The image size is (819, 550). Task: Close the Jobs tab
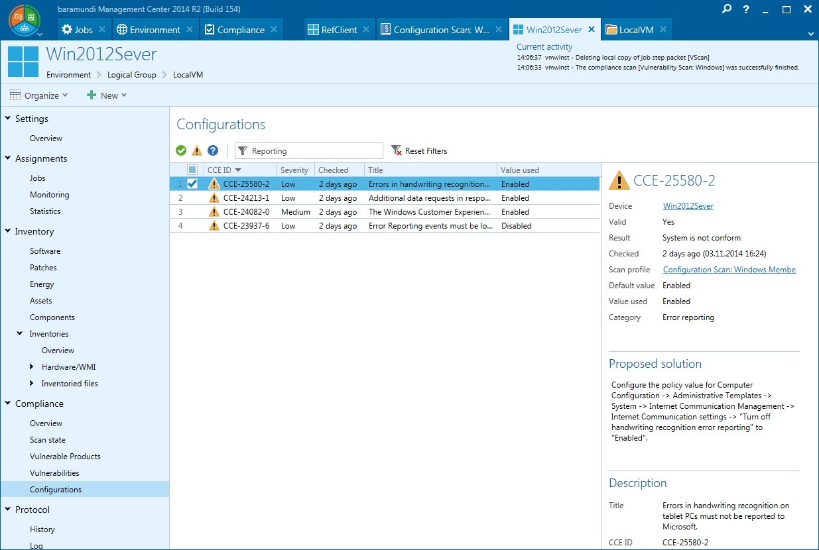[x=102, y=30]
